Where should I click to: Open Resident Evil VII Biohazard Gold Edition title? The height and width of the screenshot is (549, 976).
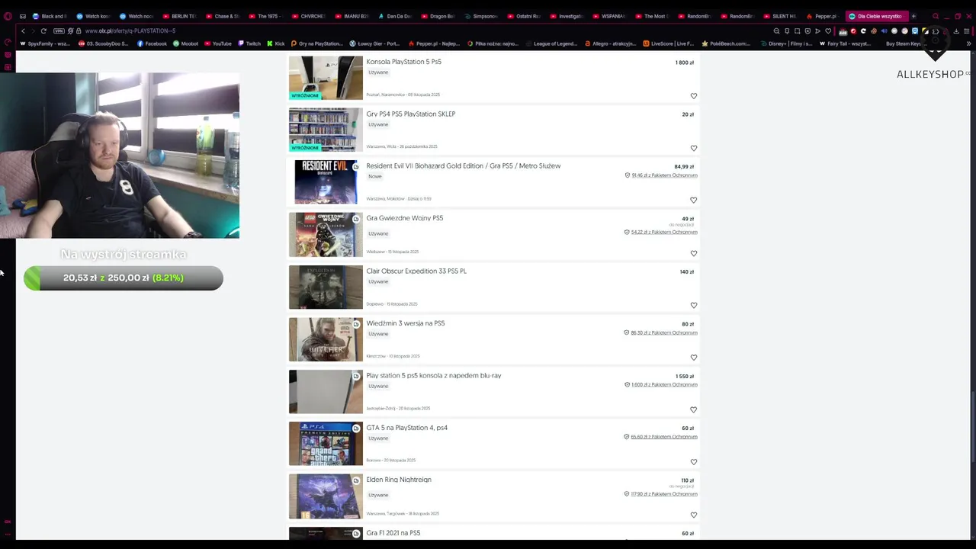tap(463, 165)
